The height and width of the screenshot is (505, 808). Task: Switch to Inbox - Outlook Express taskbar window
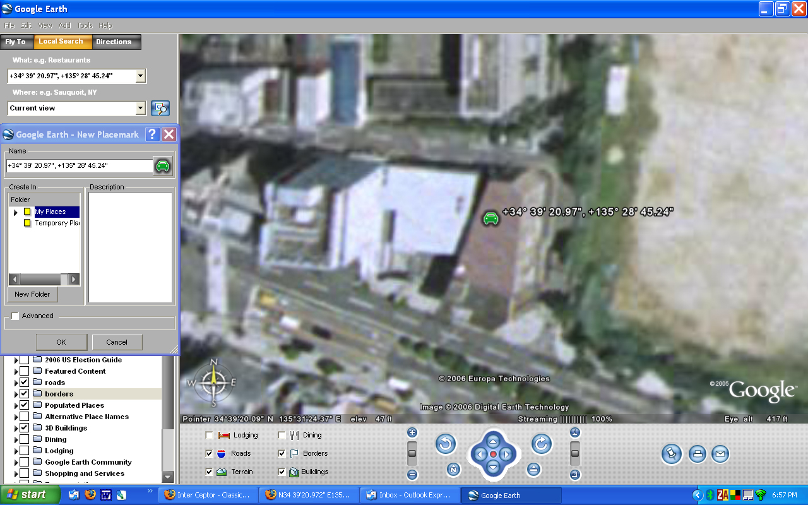click(410, 495)
